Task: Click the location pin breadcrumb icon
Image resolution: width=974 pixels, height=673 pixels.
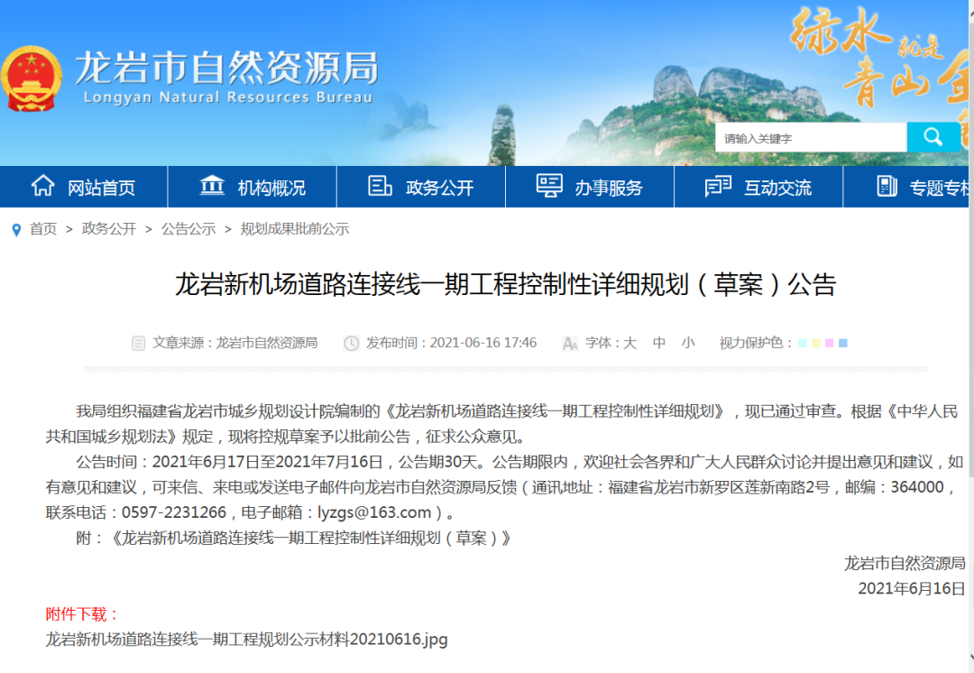Action: [16, 230]
